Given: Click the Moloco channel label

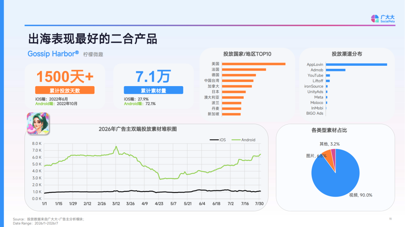Looking at the screenshot, I should tap(316, 102).
